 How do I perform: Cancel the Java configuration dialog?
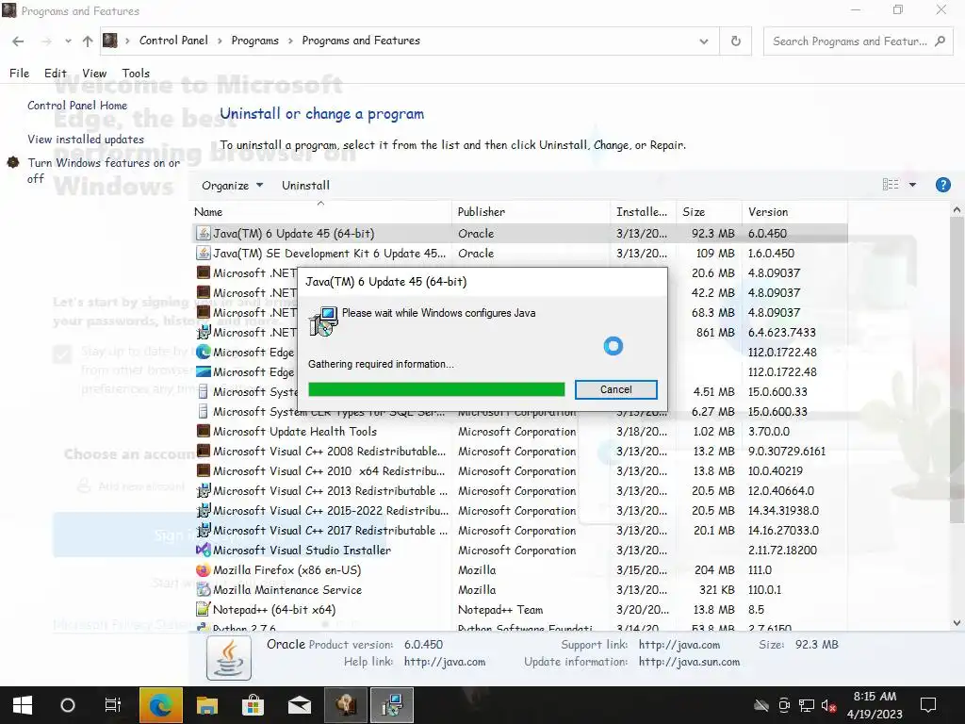(616, 389)
